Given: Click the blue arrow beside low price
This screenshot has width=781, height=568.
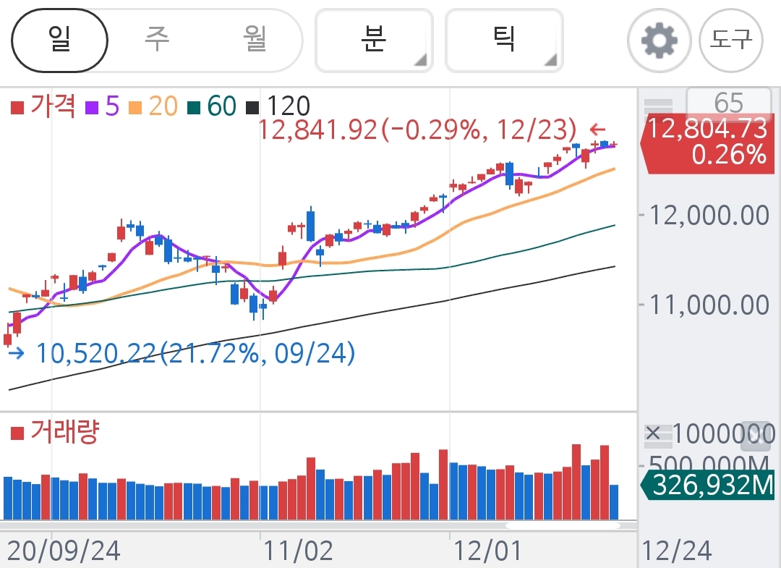Looking at the screenshot, I should coord(17,353).
